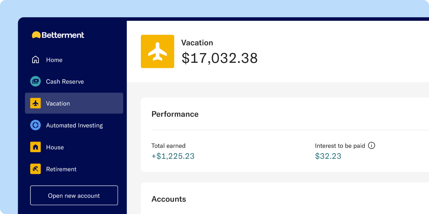429x214 pixels.
Task: Click the Vacation airplane sidebar icon
Action: click(x=36, y=103)
